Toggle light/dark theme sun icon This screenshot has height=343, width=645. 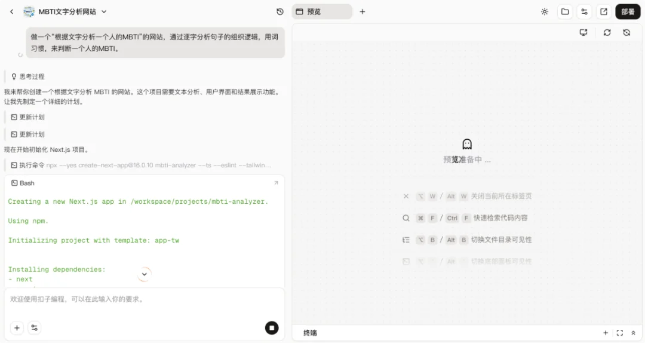click(545, 11)
